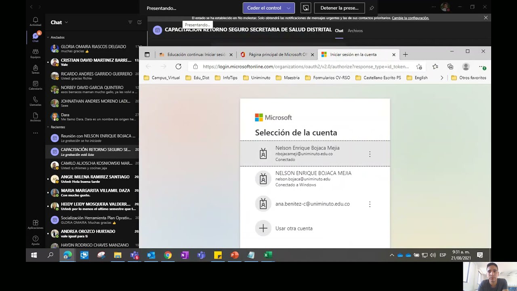This screenshot has width=517, height=291.
Task: Show hidden system tray icons
Action: click(392, 255)
